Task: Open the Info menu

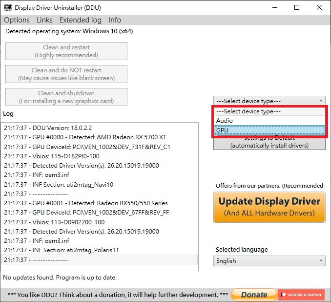Action: (115, 20)
